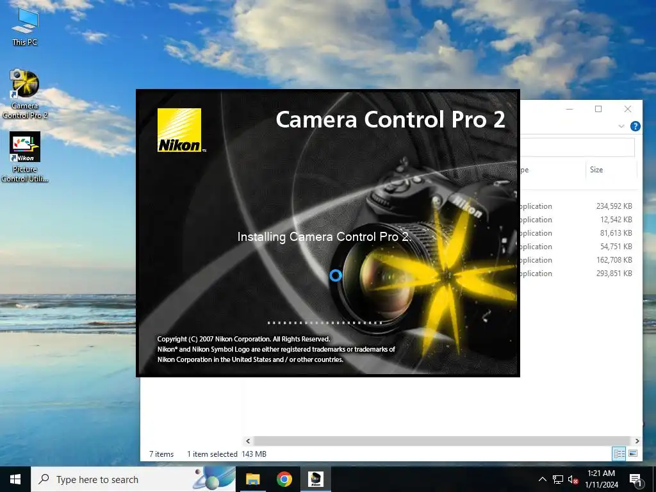This screenshot has height=492, width=656.
Task: Click the horizontal scrollbar thumb in Explorer
Action: coord(441,441)
